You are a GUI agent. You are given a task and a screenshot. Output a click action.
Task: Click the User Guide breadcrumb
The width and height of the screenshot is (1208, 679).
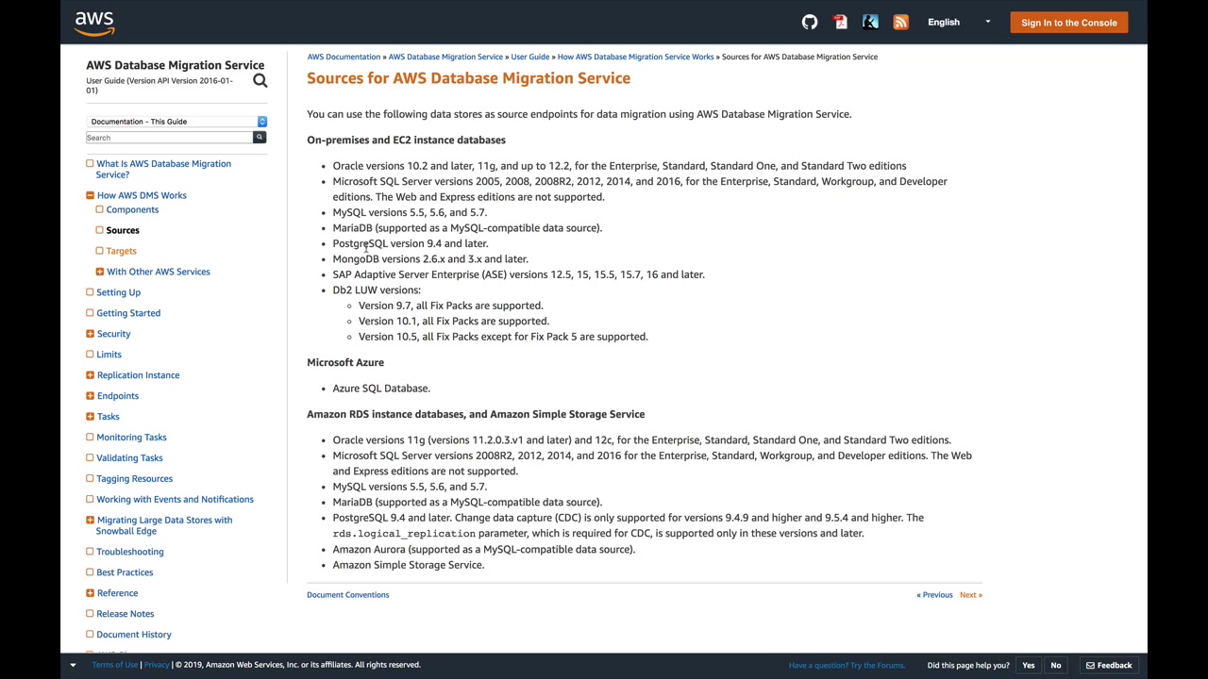click(529, 57)
